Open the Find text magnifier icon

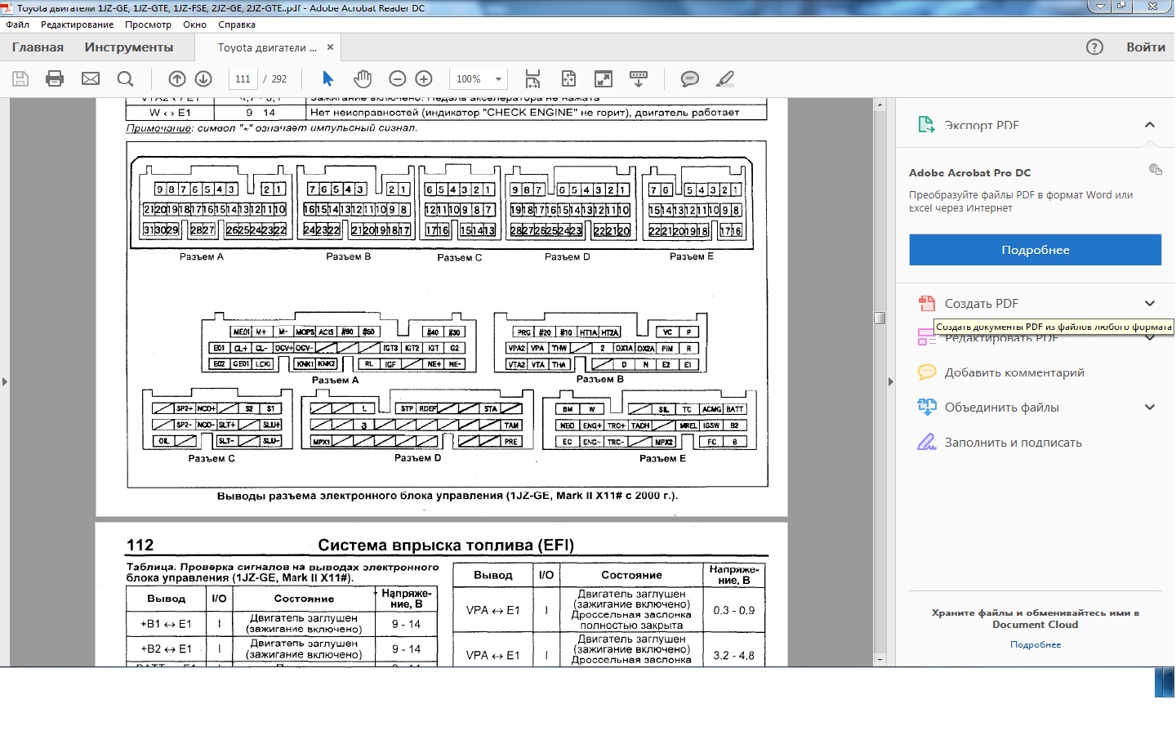pyautogui.click(x=125, y=79)
